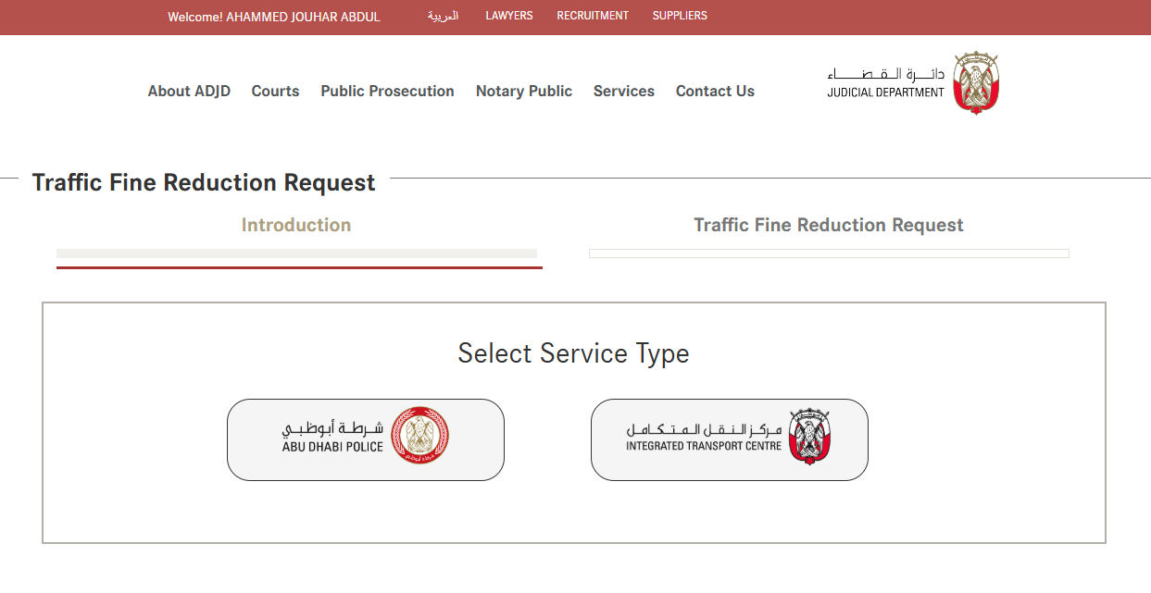
Task: Open the Courts menu
Action: pos(275,91)
